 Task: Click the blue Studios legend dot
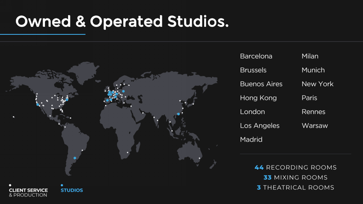(x=62, y=185)
